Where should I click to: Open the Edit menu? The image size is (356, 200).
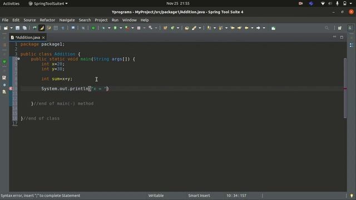(x=16, y=20)
